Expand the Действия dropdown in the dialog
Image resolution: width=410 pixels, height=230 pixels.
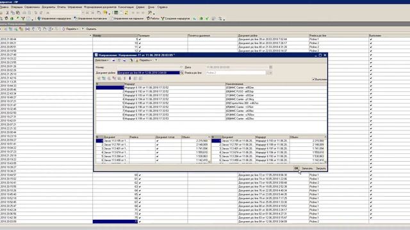(102, 60)
